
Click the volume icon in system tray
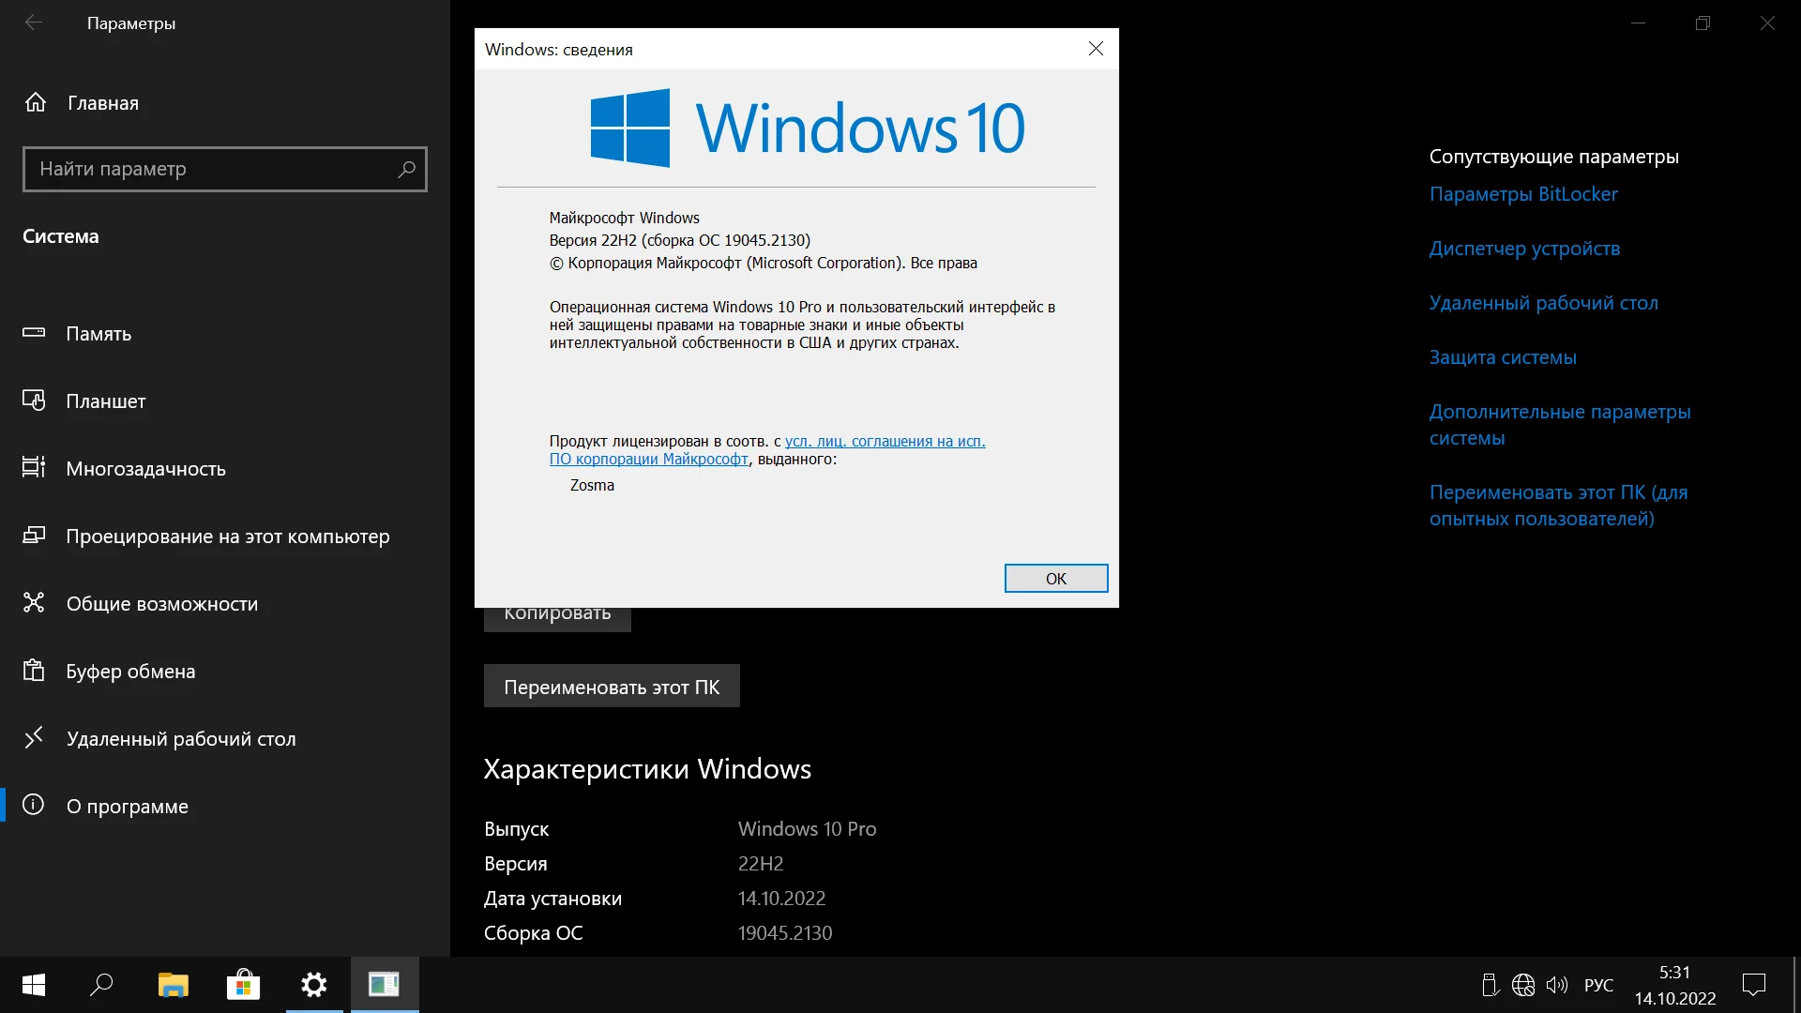[x=1556, y=985]
